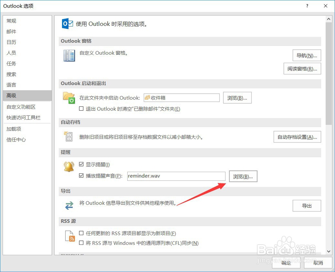Go to 任务 options category
Viewport: 335px width, 272px height.
27,63
